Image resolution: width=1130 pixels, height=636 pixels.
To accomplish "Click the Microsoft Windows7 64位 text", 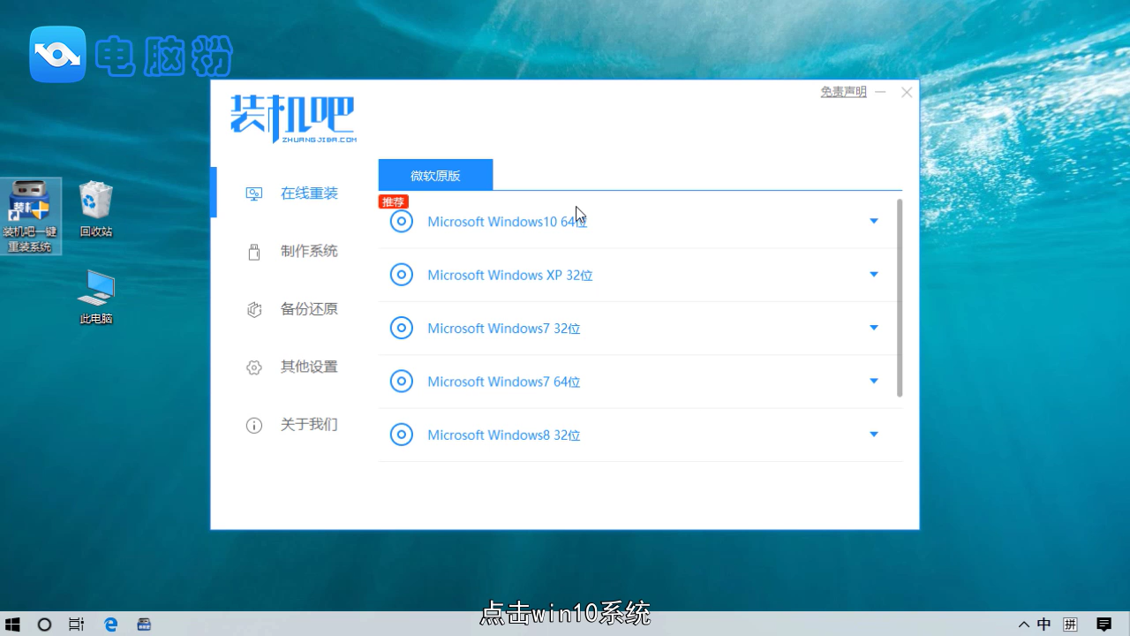I will pyautogui.click(x=504, y=382).
